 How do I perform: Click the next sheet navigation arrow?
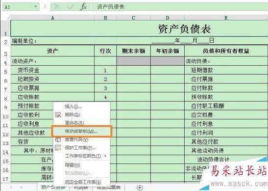(x=22, y=188)
